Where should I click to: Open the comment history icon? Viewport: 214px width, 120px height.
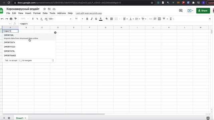[x=181, y=11]
